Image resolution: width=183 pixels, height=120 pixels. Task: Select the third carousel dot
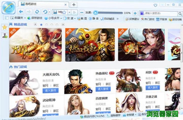click(52, 25)
